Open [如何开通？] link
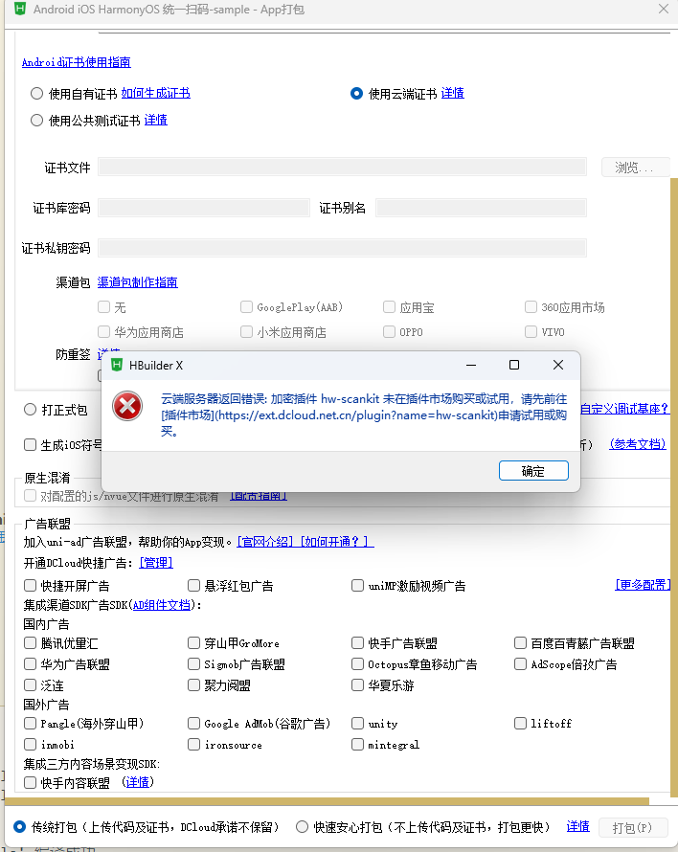Screen dimensions: 678x852 (x=336, y=542)
